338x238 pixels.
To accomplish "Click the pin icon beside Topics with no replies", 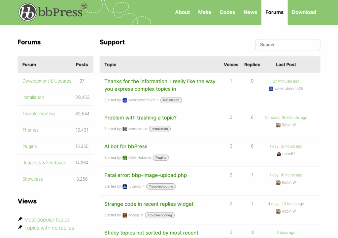I will [20, 227].
